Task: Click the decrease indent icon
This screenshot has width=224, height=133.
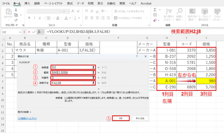Action: click(x=103, y=18)
